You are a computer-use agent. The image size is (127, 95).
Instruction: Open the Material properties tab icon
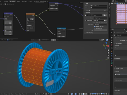112,66
